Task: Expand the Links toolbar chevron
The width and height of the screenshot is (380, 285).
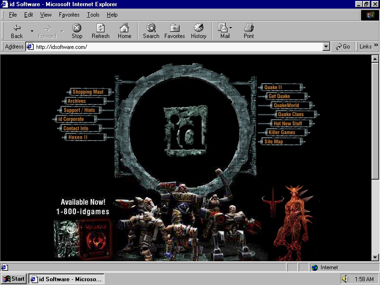Action: [376, 45]
